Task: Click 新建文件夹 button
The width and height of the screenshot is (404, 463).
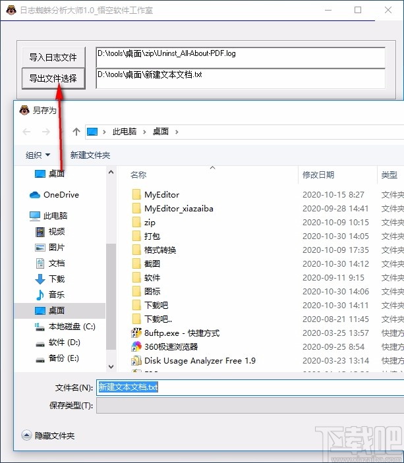Action: tap(90, 155)
